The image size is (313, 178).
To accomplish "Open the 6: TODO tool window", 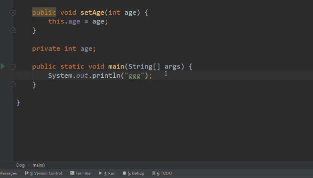I will (x=162, y=173).
